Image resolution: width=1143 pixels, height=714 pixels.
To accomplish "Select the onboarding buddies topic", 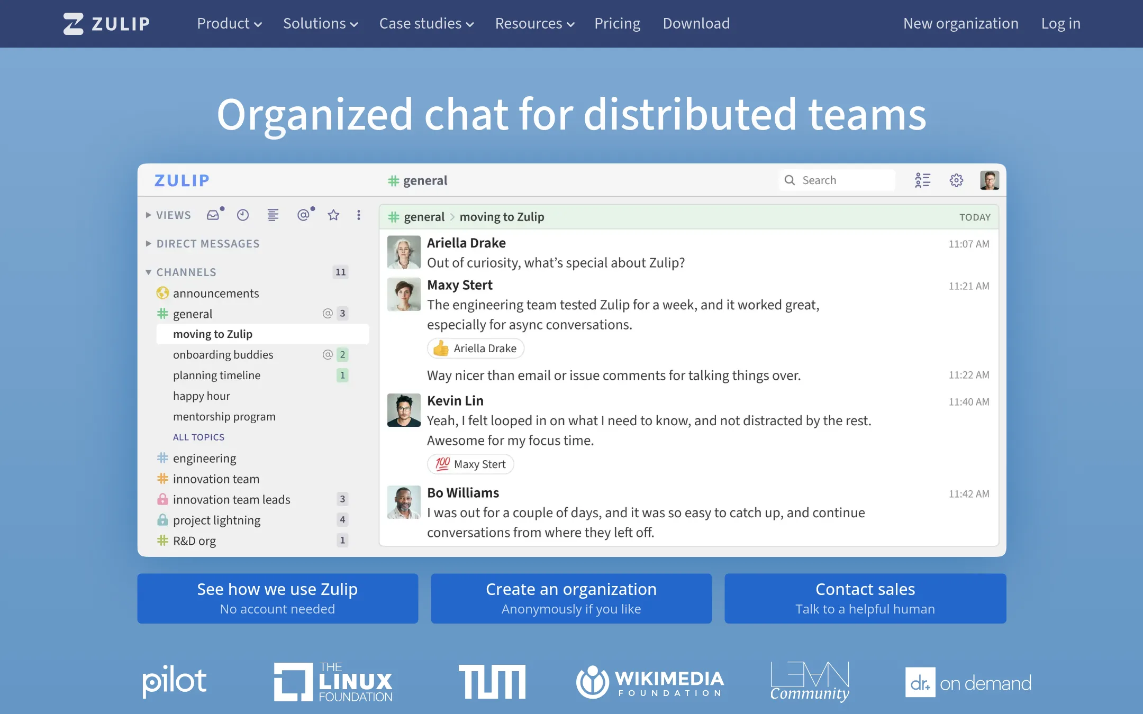I will pyautogui.click(x=223, y=355).
